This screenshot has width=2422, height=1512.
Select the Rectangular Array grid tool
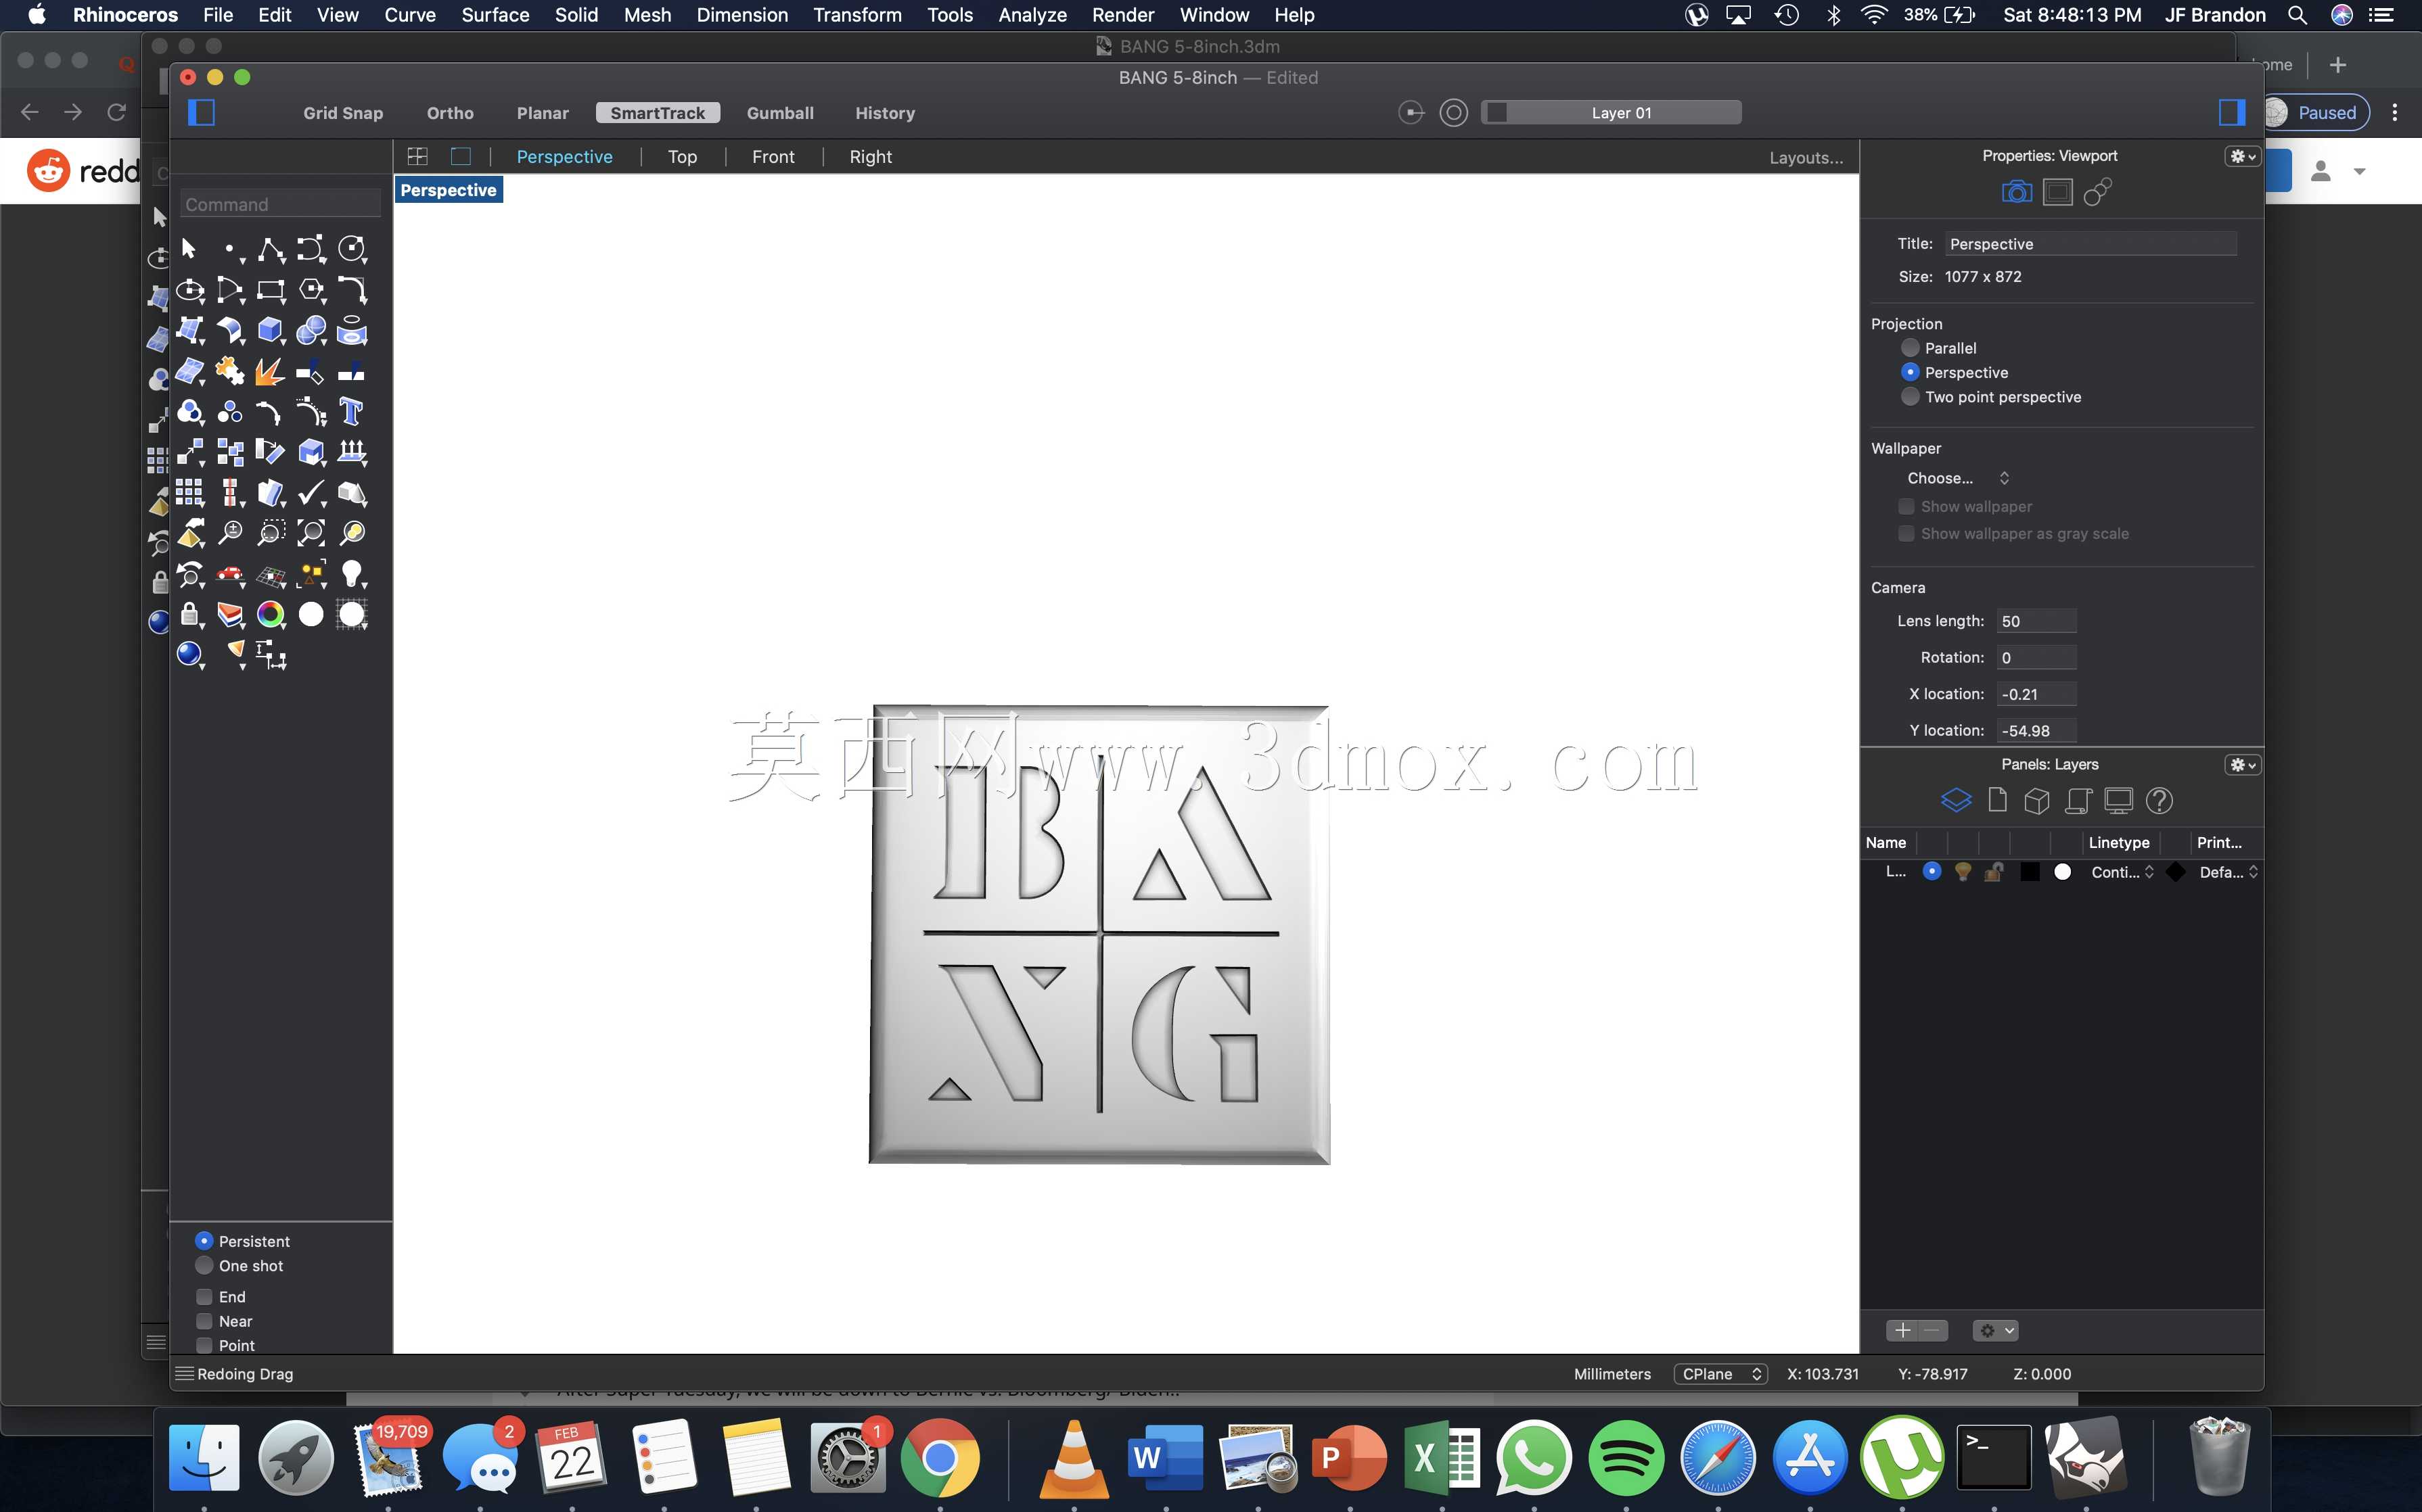pyautogui.click(x=190, y=493)
